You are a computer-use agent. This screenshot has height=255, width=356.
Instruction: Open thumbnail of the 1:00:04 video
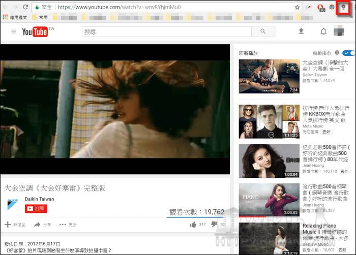point(269,161)
